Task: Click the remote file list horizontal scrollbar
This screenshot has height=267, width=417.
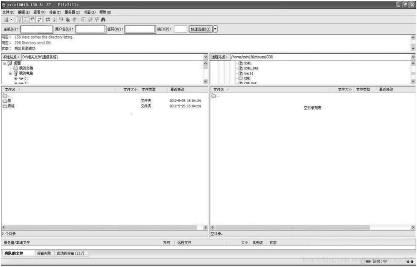Action: point(313,227)
